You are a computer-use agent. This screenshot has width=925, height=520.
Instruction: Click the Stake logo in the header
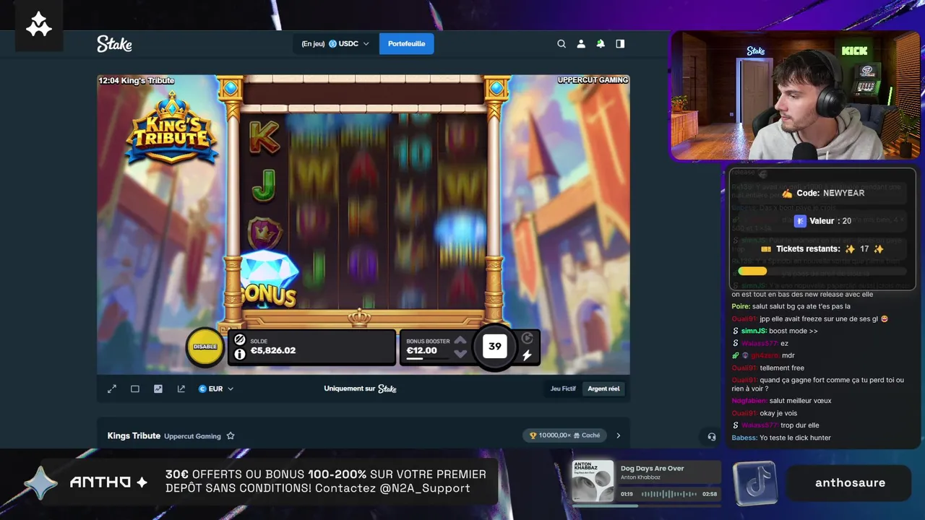point(114,44)
